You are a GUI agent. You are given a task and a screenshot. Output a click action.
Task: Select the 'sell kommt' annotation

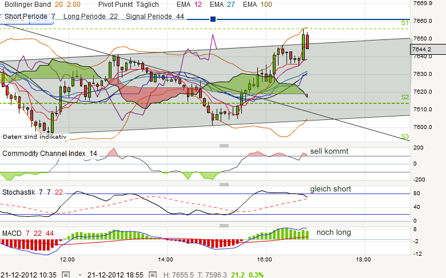(x=329, y=151)
